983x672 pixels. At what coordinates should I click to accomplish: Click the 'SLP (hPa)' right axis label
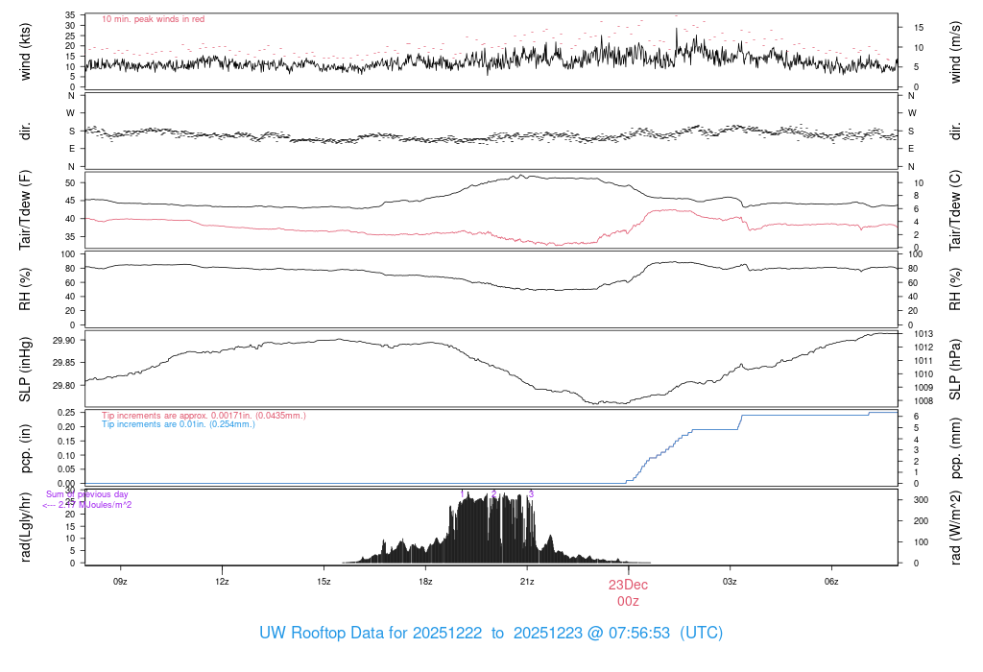955,370
